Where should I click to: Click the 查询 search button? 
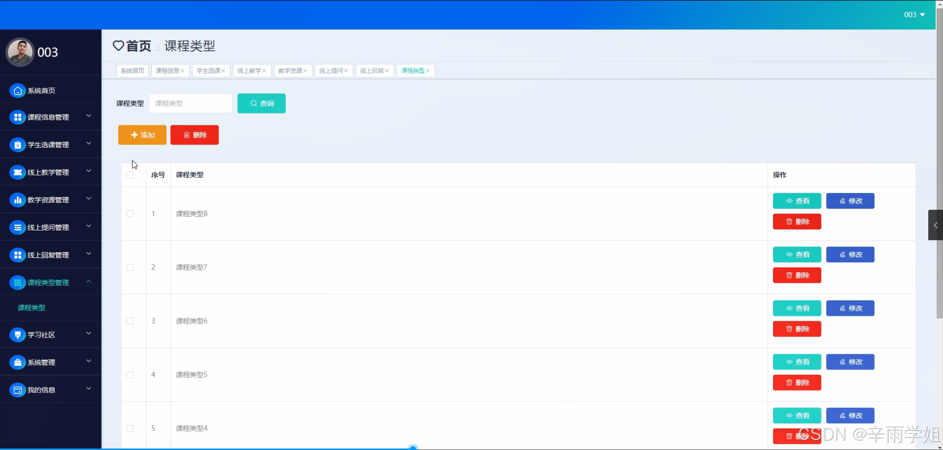pyautogui.click(x=262, y=103)
